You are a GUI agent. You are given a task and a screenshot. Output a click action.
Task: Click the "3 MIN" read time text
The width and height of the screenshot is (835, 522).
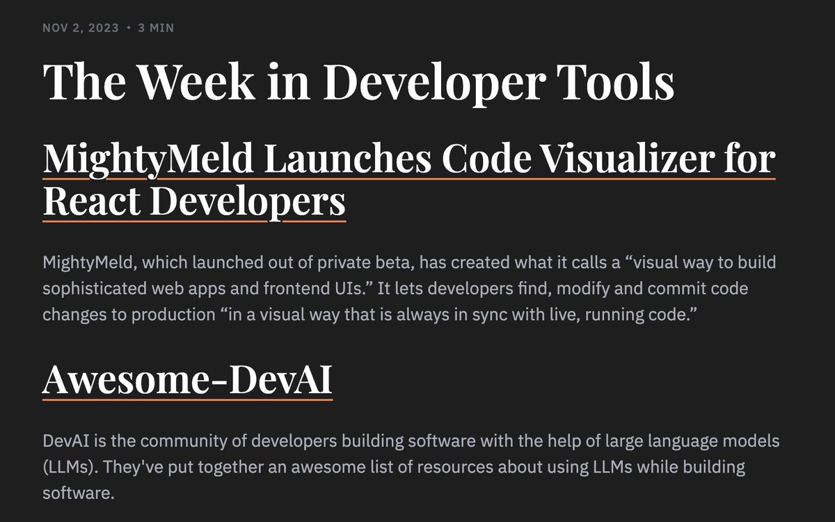point(156,29)
